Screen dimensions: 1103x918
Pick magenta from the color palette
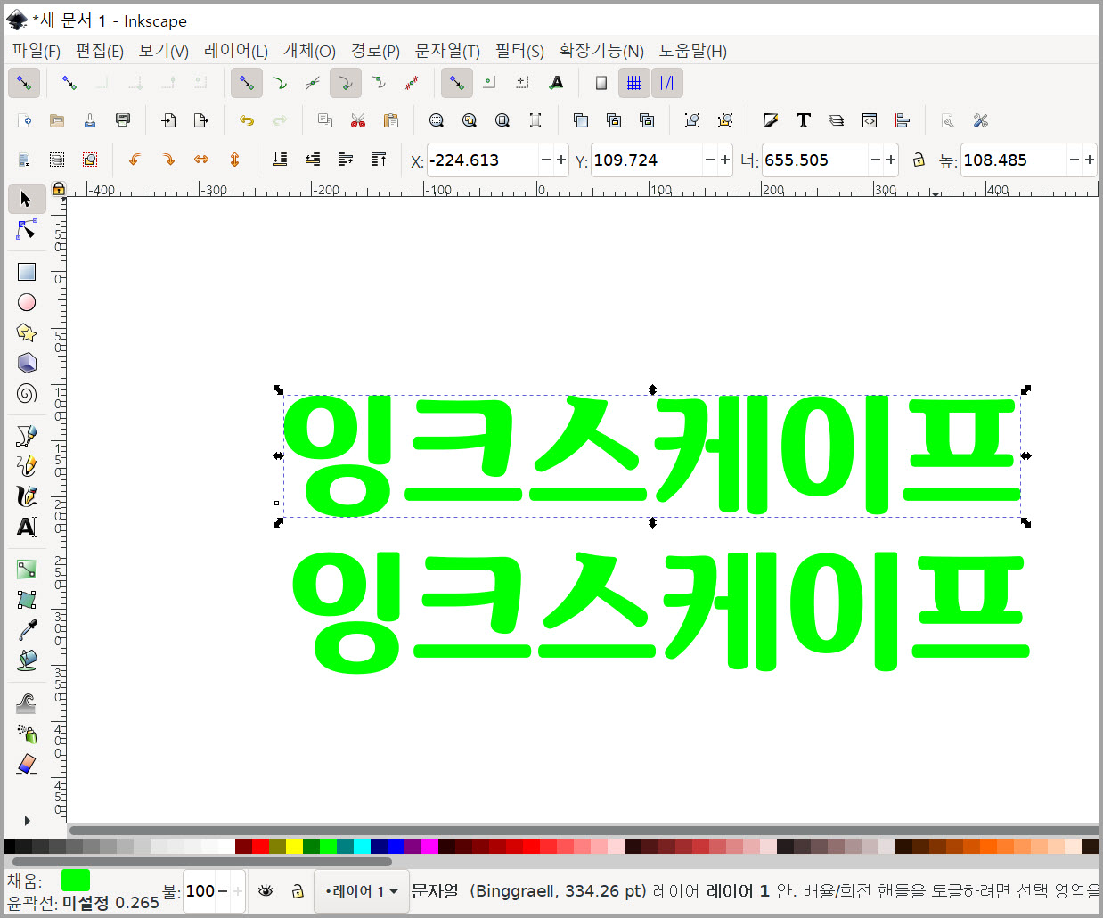[x=429, y=846]
